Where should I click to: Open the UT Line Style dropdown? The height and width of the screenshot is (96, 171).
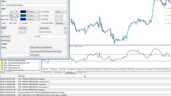59,16
